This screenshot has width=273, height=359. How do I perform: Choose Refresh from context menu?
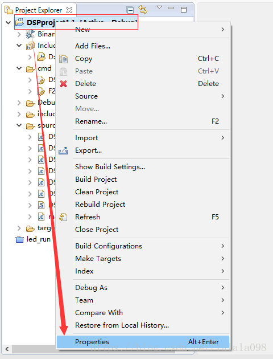(x=143, y=217)
